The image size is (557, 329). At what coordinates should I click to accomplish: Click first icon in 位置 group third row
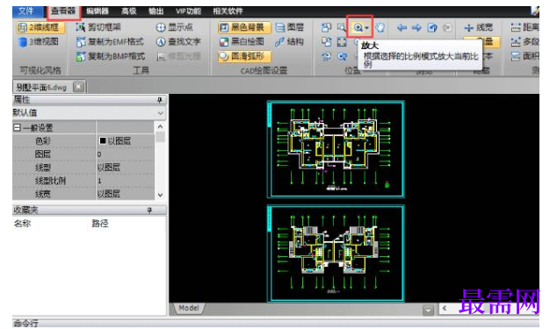point(326,56)
